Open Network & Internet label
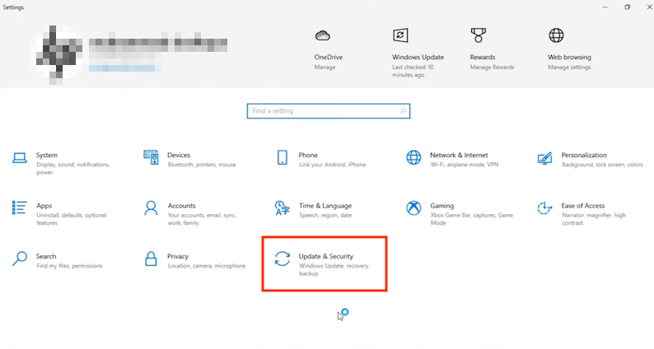 click(x=459, y=155)
